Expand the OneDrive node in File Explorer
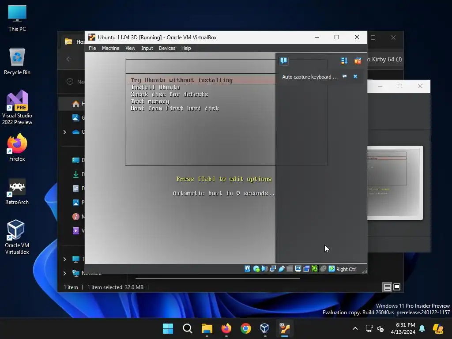Viewport: 452px width, 339px height. [x=64, y=132]
